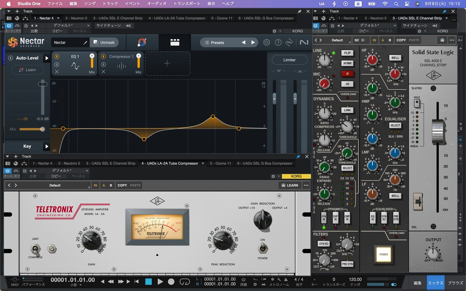Viewport: 466px width, 291px height.
Task: Click the record button in the transport
Action: coord(171,281)
